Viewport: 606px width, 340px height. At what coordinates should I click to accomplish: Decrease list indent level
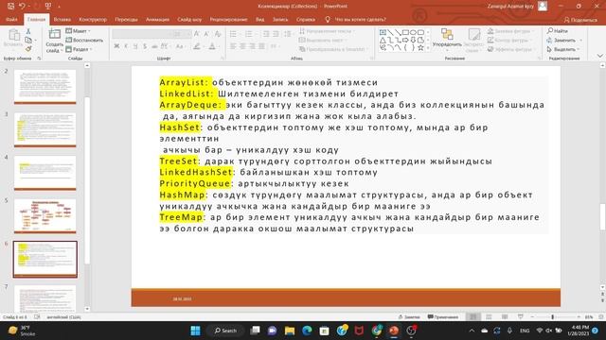(x=266, y=34)
